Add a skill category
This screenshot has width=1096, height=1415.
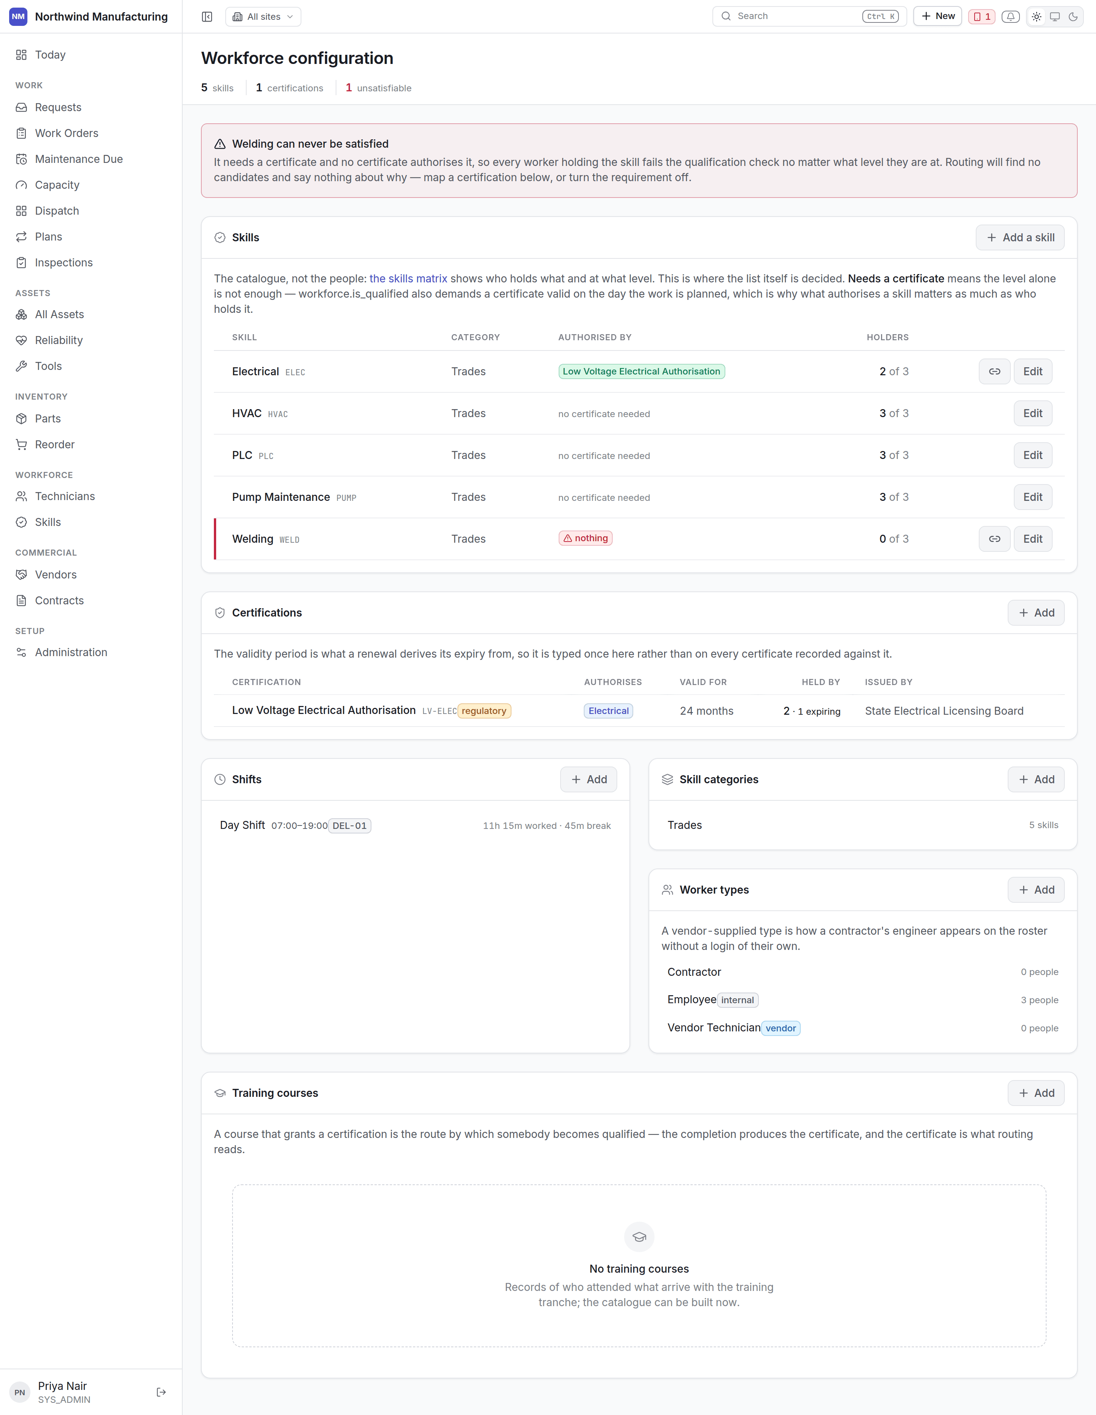(x=1036, y=779)
